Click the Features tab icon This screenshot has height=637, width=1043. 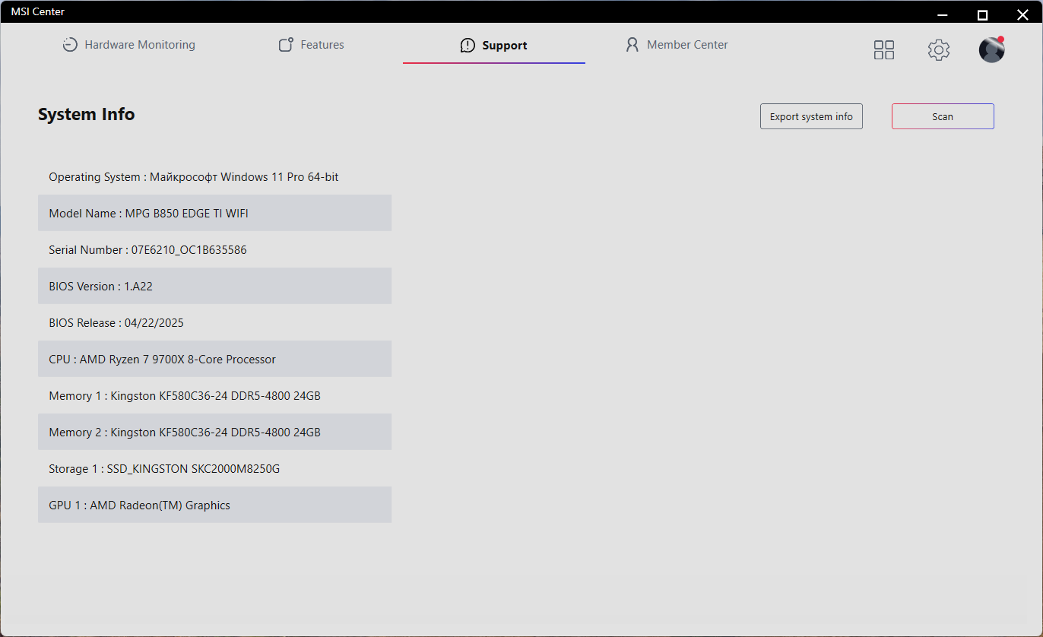point(286,45)
